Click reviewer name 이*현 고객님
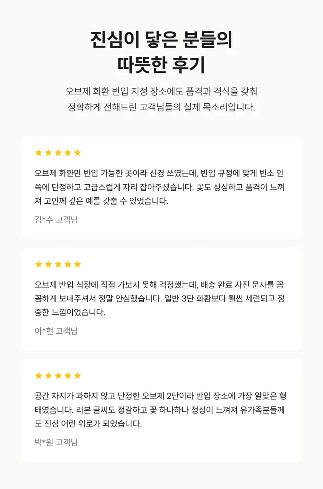This screenshot has width=323, height=489. point(56,331)
